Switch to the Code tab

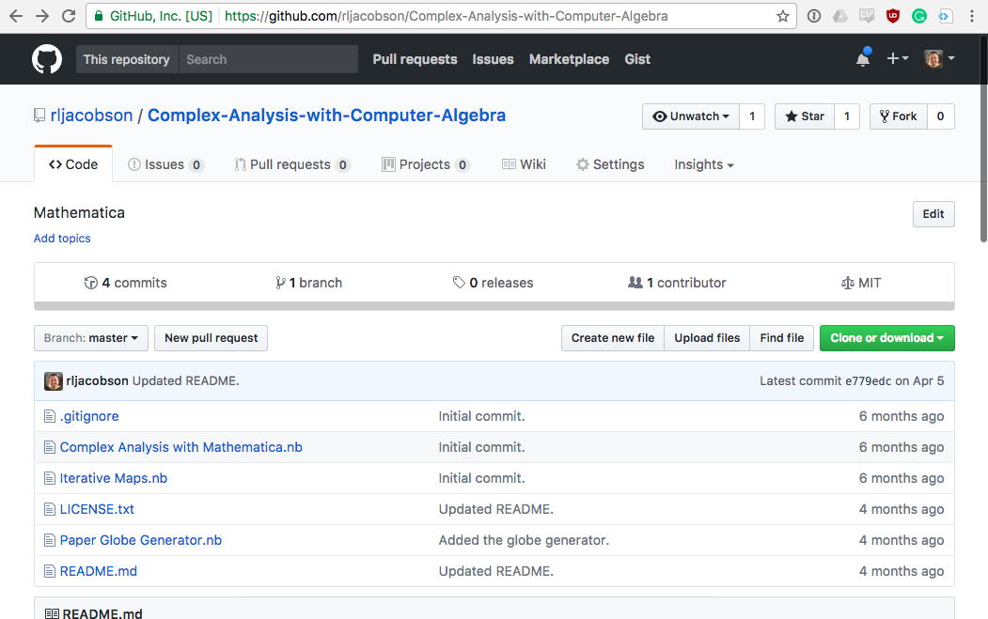coord(73,164)
